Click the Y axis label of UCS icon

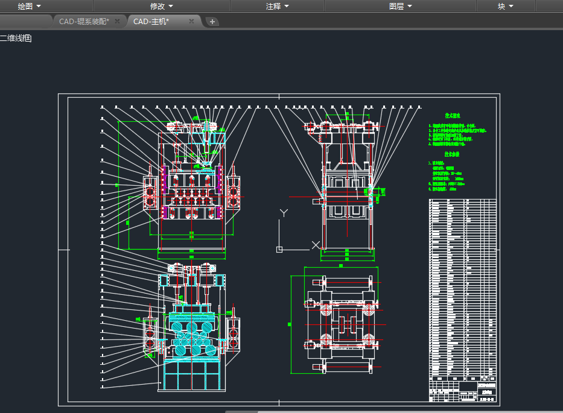click(x=284, y=213)
